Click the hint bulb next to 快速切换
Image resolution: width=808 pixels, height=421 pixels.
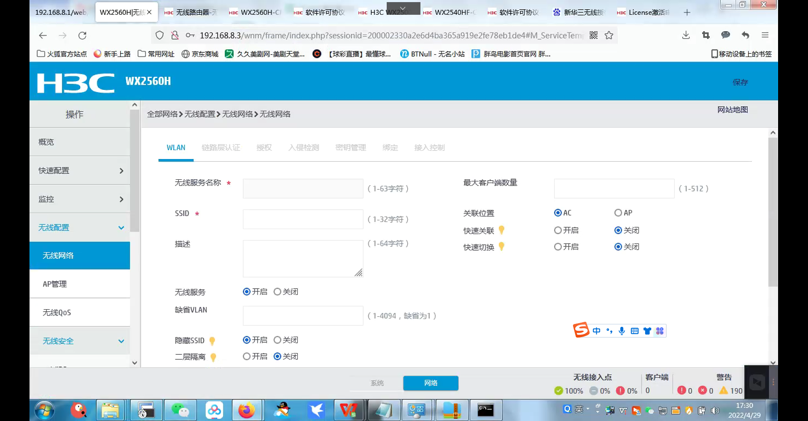(501, 246)
